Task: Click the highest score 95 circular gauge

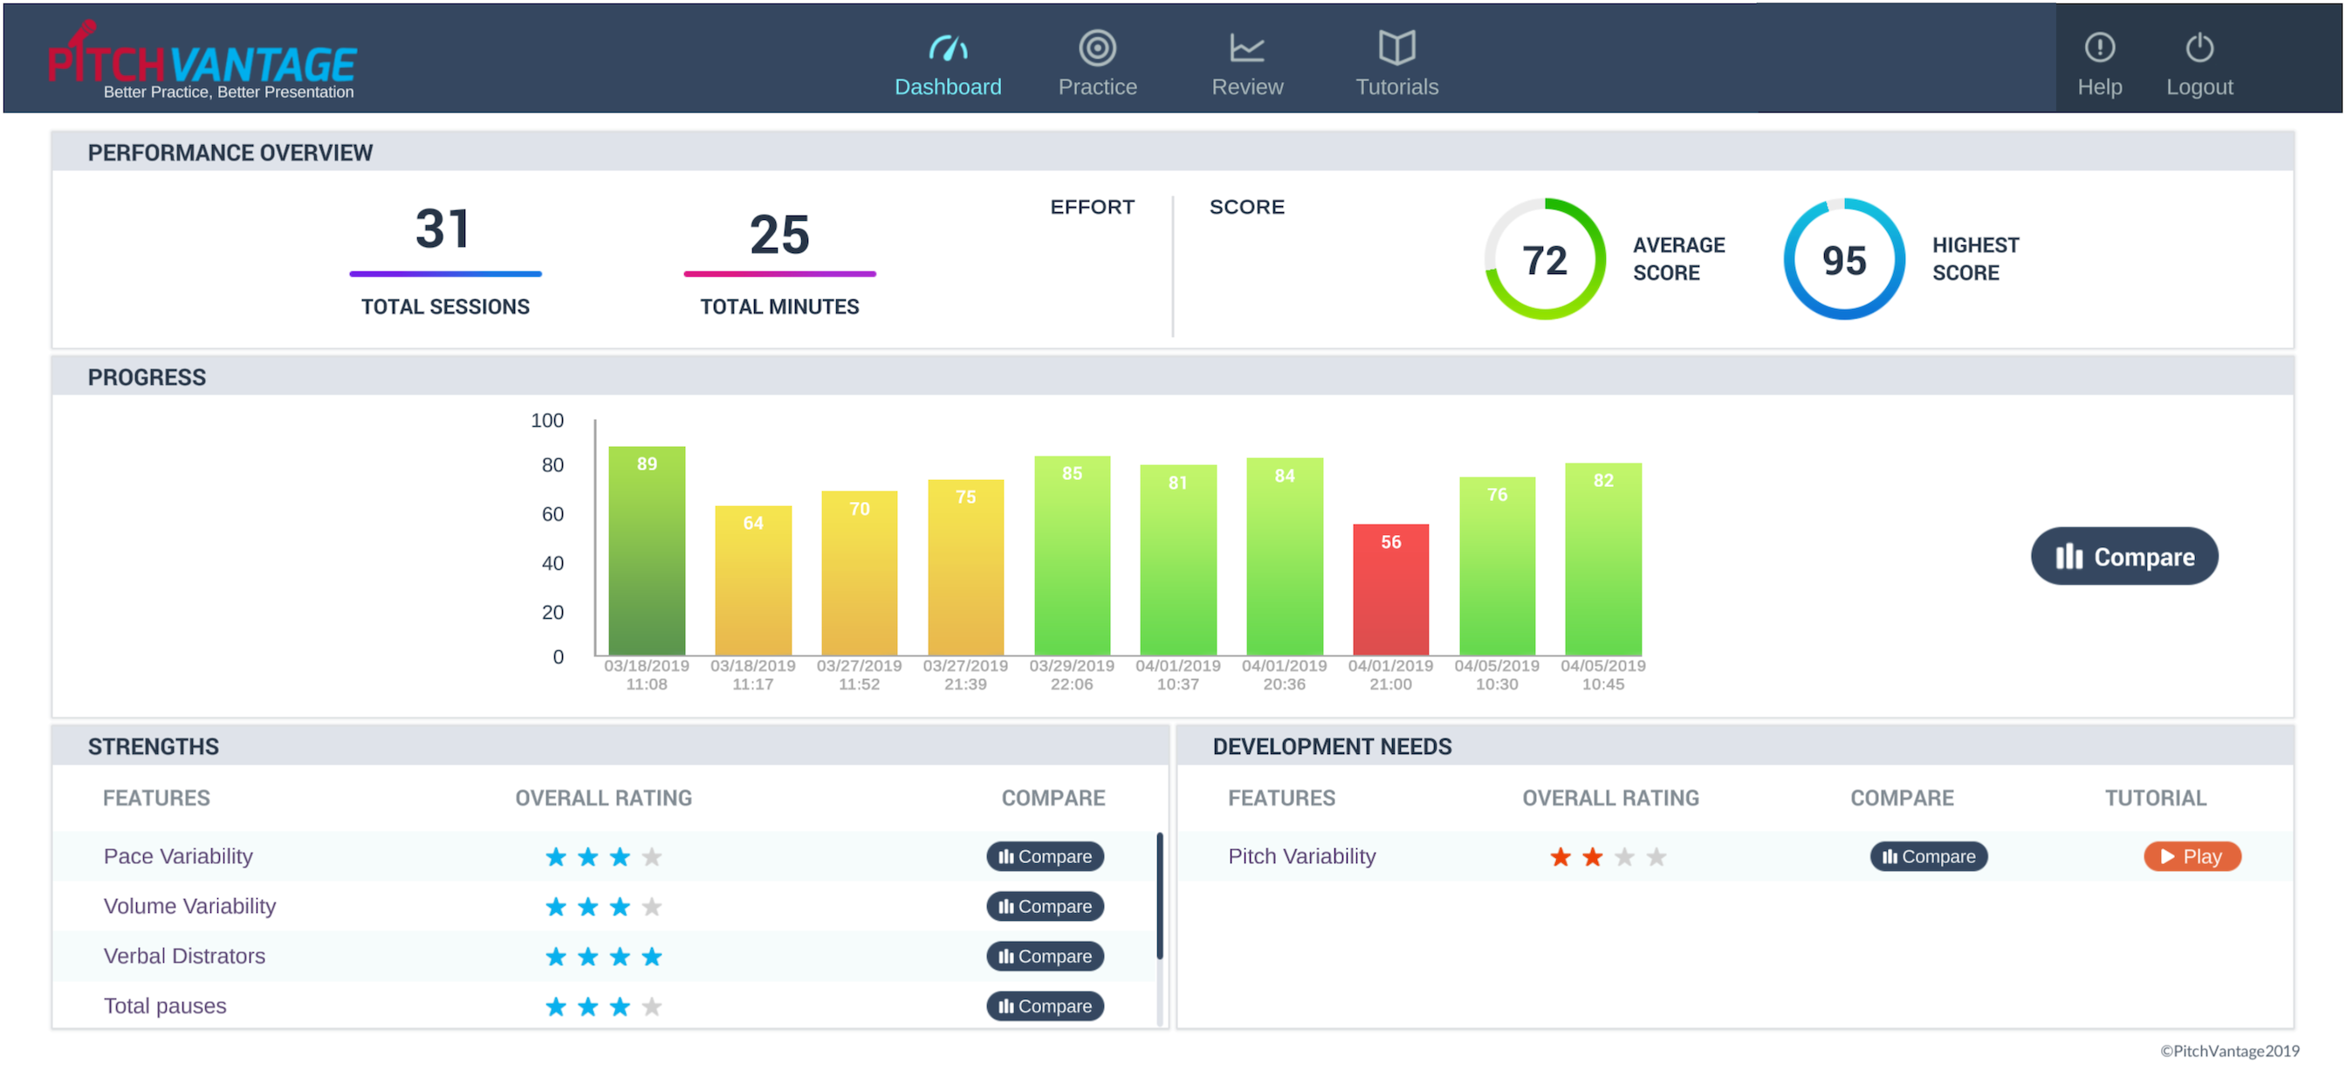Action: point(1843,259)
